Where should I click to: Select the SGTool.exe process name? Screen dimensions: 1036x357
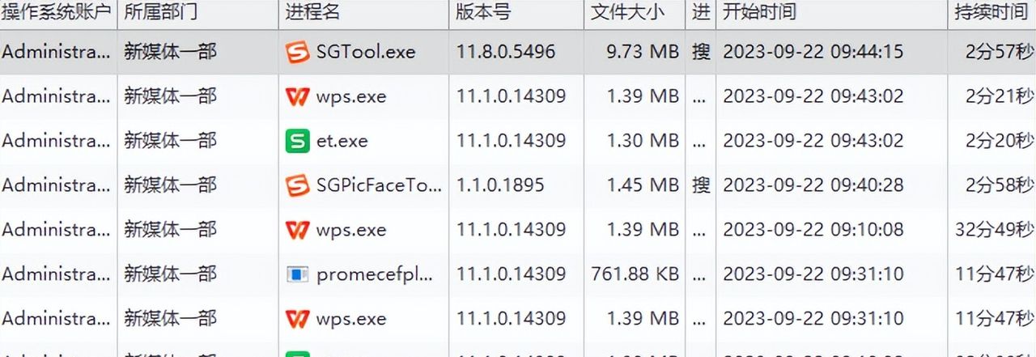[366, 53]
